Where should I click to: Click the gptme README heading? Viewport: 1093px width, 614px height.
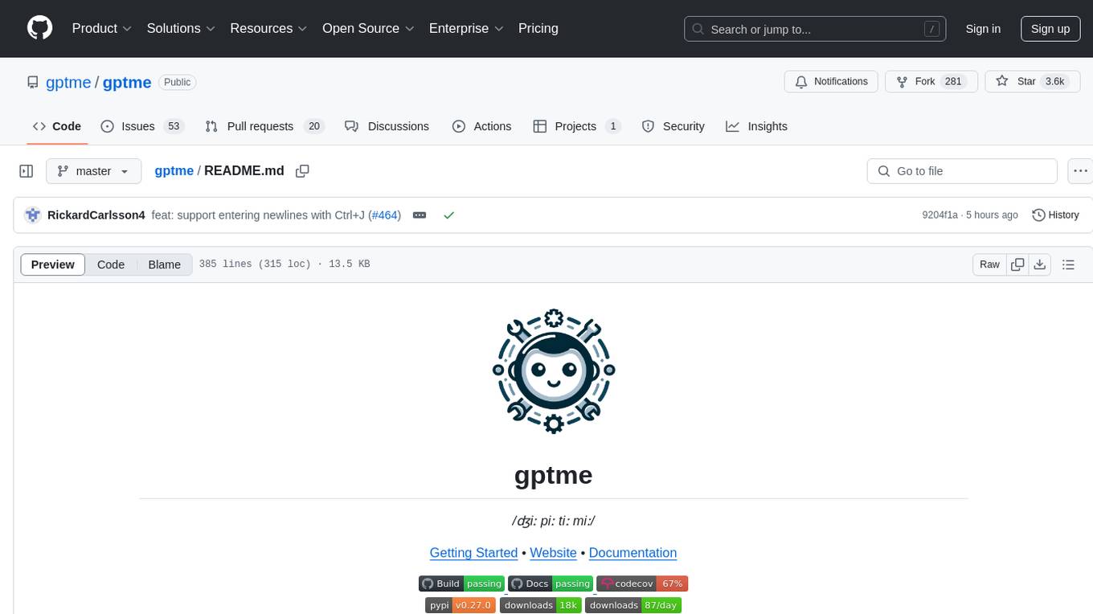click(553, 475)
